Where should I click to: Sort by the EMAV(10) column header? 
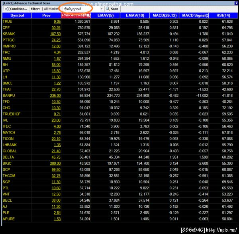135,16
